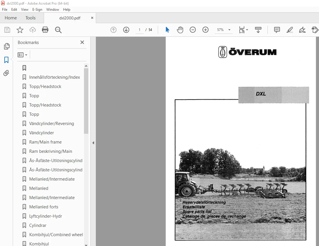
Task: Open the Innehållsförteckning/Index bookmark
Action: 54,77
